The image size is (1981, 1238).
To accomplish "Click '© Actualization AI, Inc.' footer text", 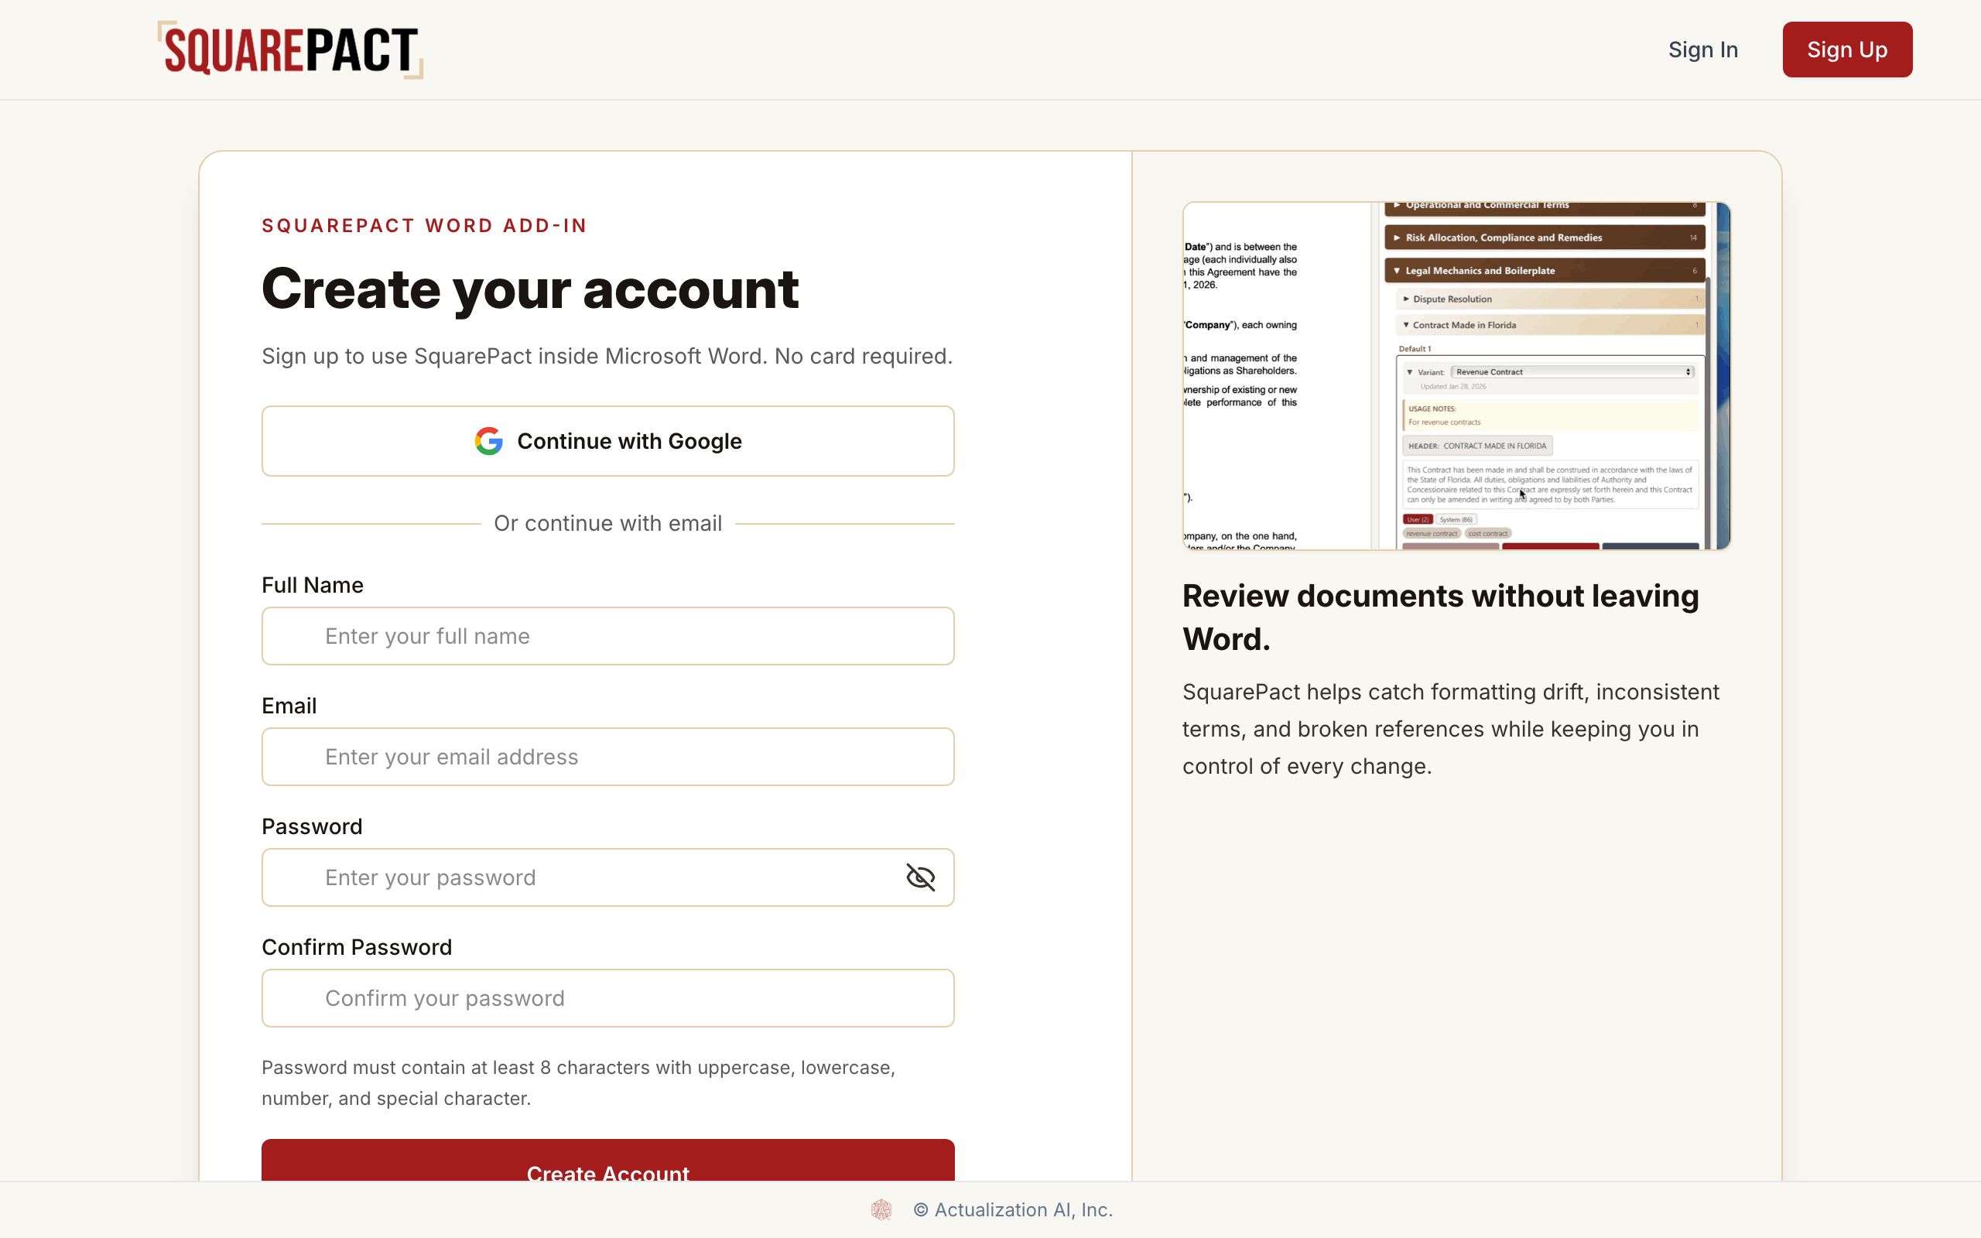I will (1013, 1209).
